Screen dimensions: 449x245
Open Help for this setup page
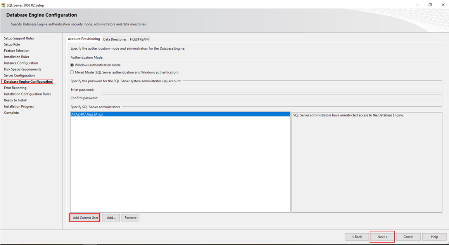(x=434, y=237)
